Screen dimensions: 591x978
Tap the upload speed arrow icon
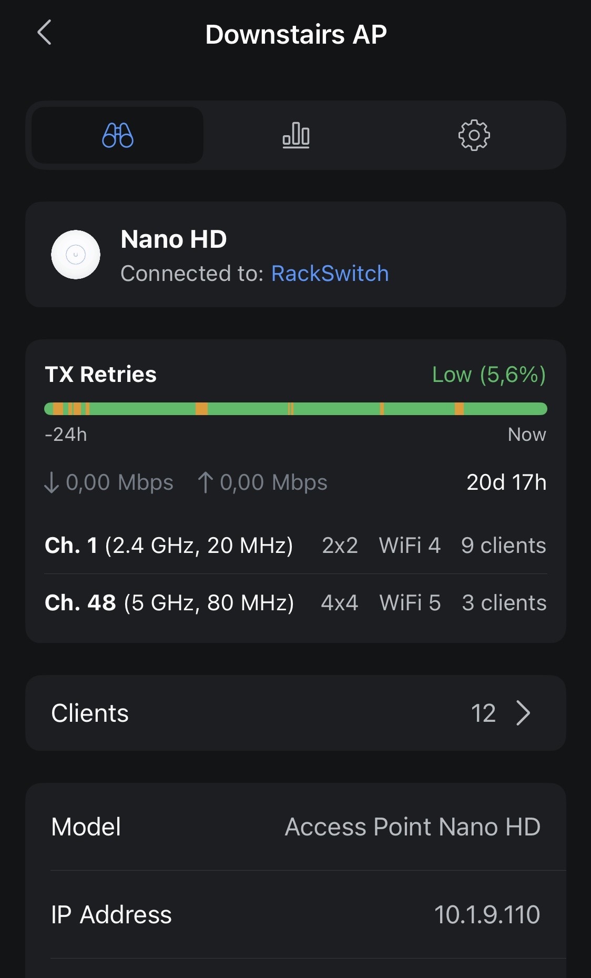point(205,482)
